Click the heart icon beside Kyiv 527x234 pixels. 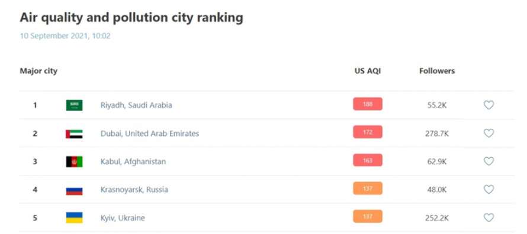tap(489, 218)
